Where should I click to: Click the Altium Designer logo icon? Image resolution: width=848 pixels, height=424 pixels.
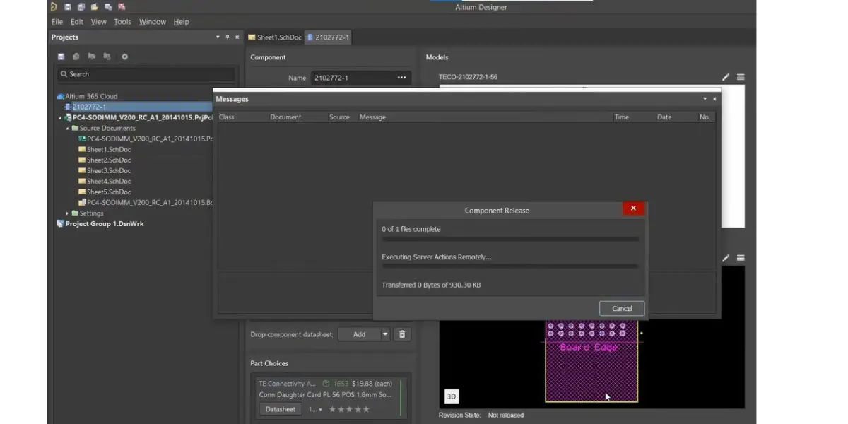click(x=54, y=7)
